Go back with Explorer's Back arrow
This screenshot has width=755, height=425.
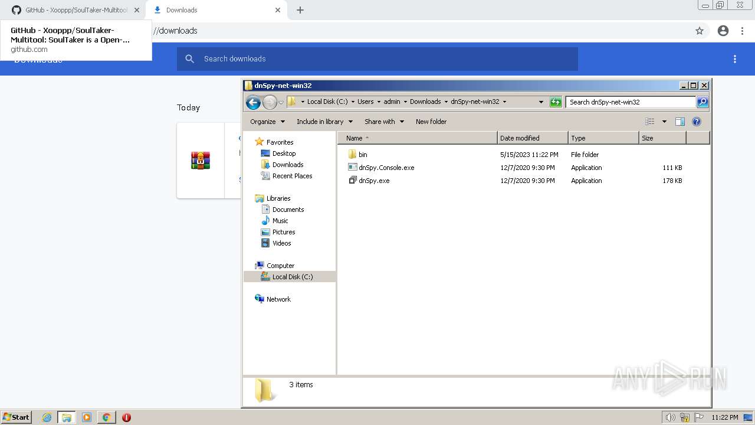253,102
